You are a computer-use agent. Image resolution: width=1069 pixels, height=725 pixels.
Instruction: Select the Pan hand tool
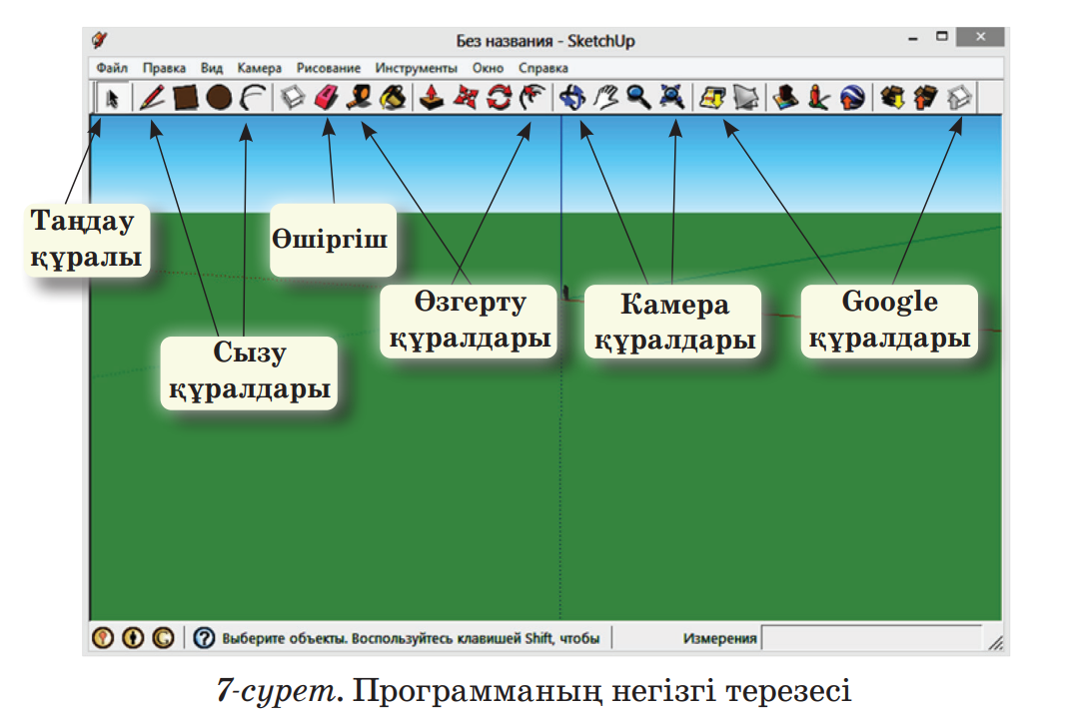605,98
